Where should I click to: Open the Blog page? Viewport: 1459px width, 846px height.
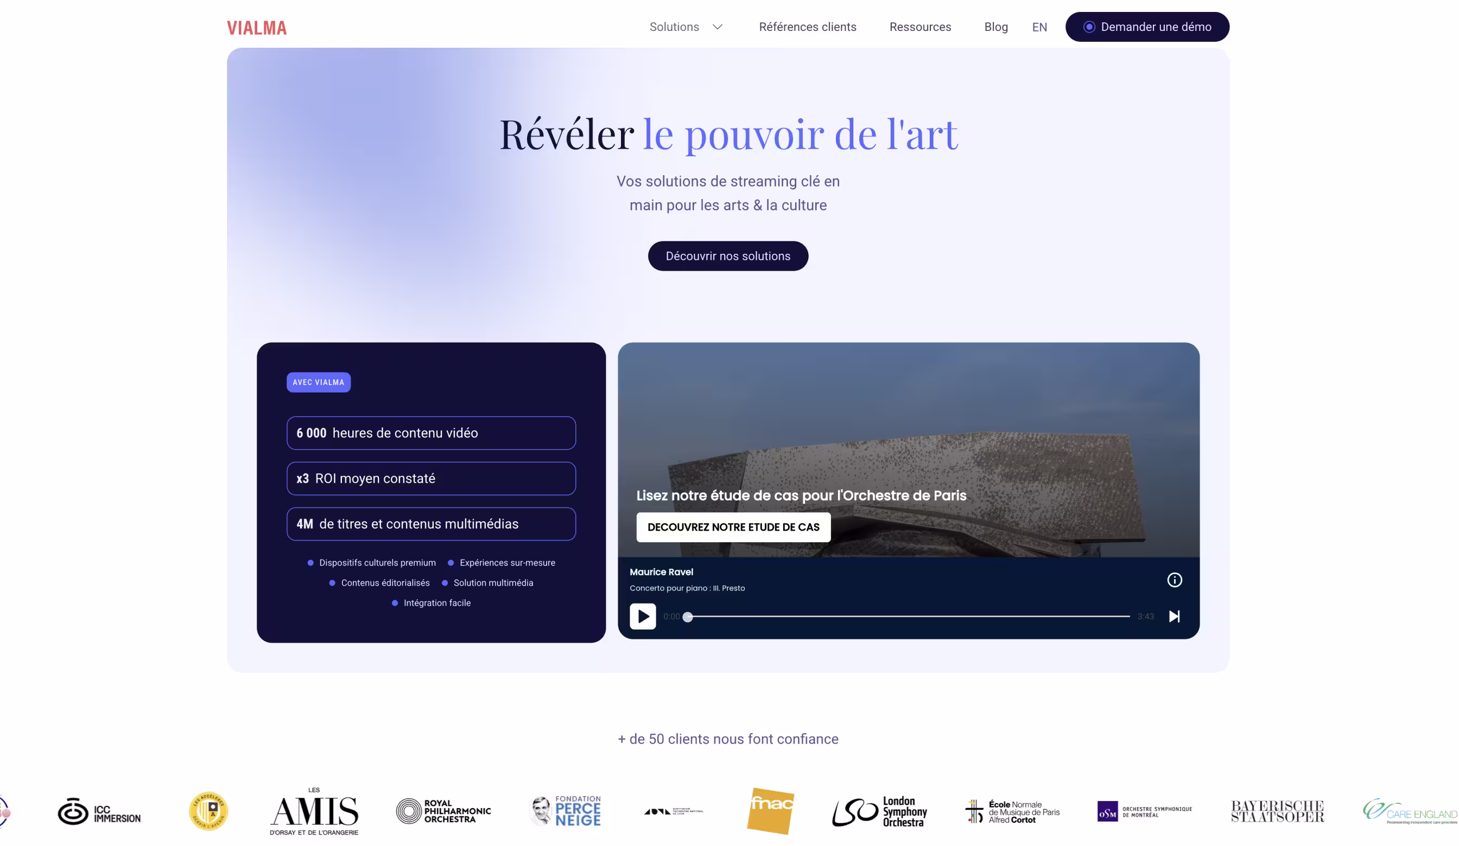[x=995, y=27]
